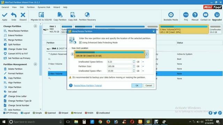Viewport: 223px width, 125px height.
Task: Click the 185.08 GB partition size bar
Action: pyautogui.click(x=109, y=54)
